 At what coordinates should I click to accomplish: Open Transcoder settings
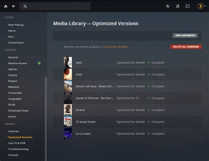[x=15, y=93]
